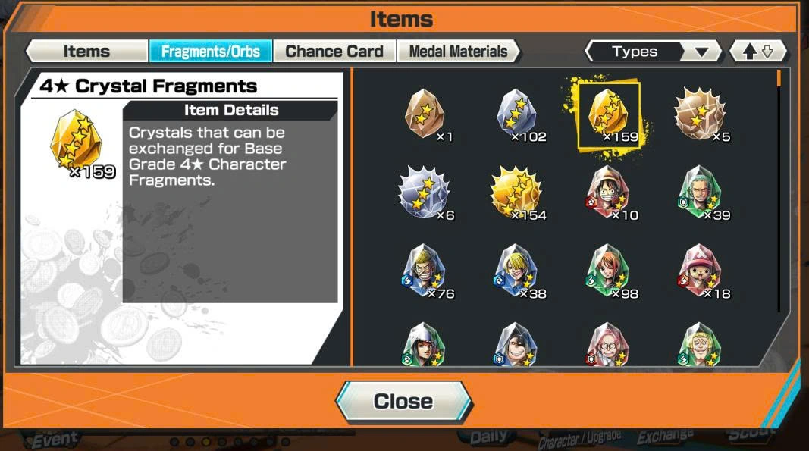Select Sanji character fragment x38
Image resolution: width=809 pixels, height=451 pixels.
coord(516,272)
